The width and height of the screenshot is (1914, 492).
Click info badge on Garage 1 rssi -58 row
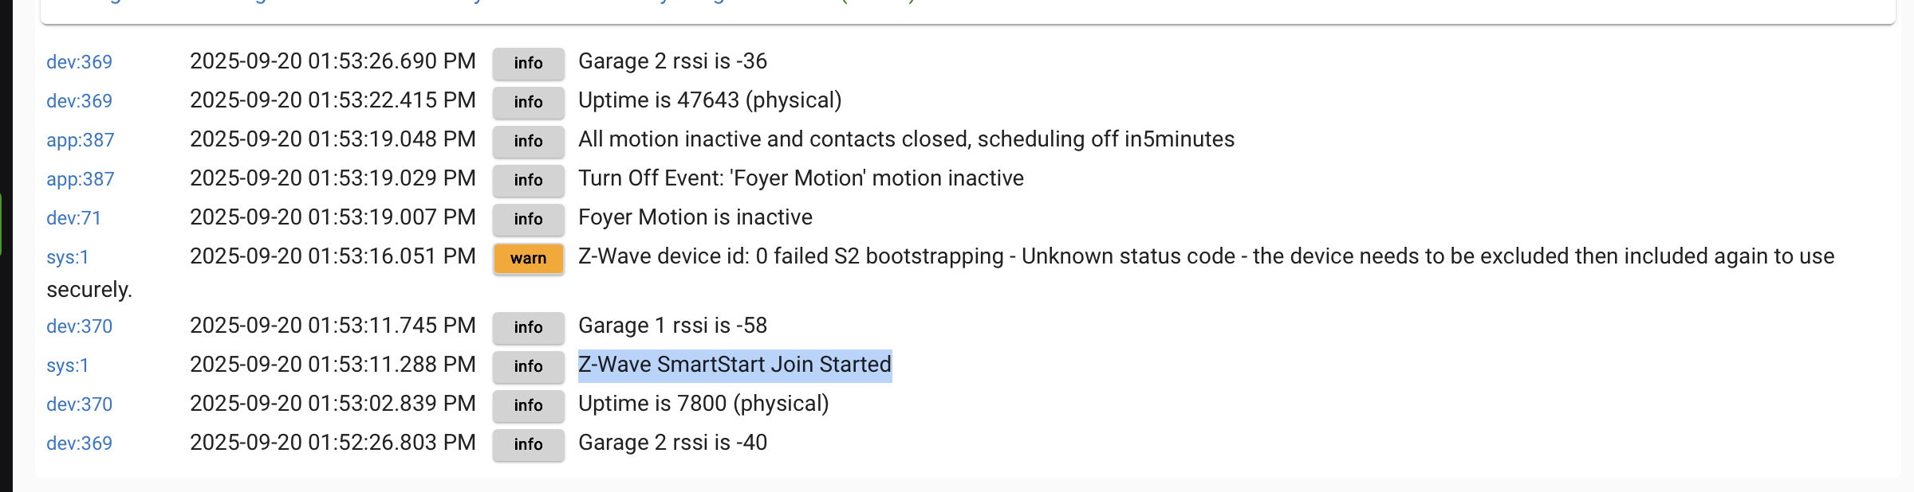528,328
